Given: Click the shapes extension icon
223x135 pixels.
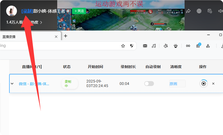Looking at the screenshot, I should [x=208, y=46].
